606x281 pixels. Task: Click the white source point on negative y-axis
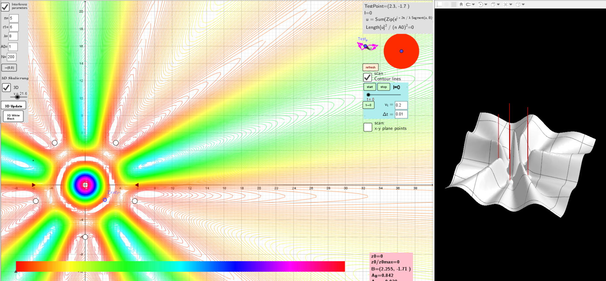85,237
